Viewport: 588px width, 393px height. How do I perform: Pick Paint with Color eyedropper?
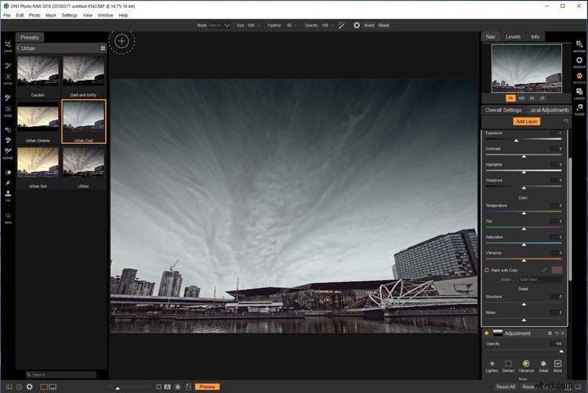click(545, 270)
